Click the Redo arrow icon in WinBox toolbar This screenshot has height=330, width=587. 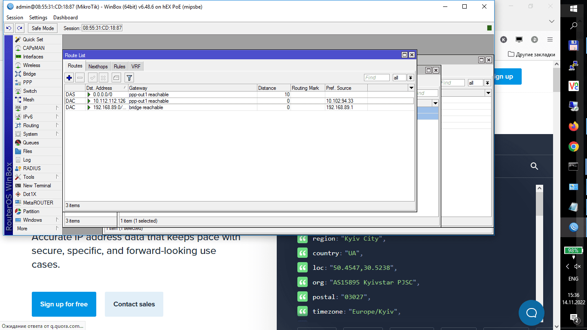(x=19, y=28)
